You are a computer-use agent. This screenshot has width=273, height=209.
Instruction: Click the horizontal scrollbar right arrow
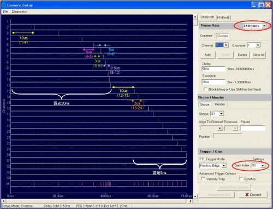tap(191, 201)
